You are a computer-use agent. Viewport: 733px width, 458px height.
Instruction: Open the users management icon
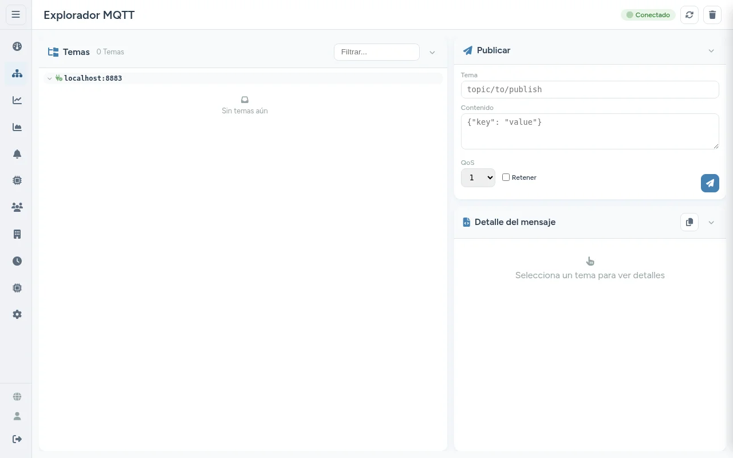[17, 207]
